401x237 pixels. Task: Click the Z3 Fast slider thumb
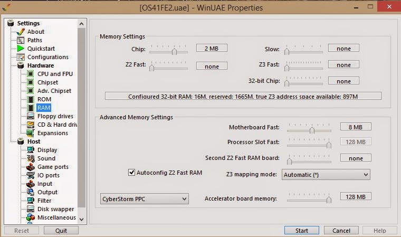click(x=287, y=68)
